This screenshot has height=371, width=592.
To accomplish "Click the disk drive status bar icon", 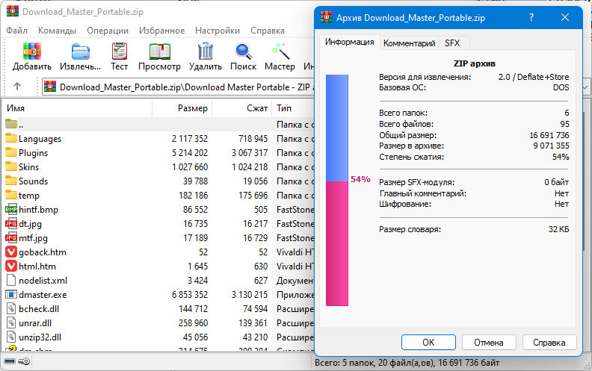I will (10, 361).
